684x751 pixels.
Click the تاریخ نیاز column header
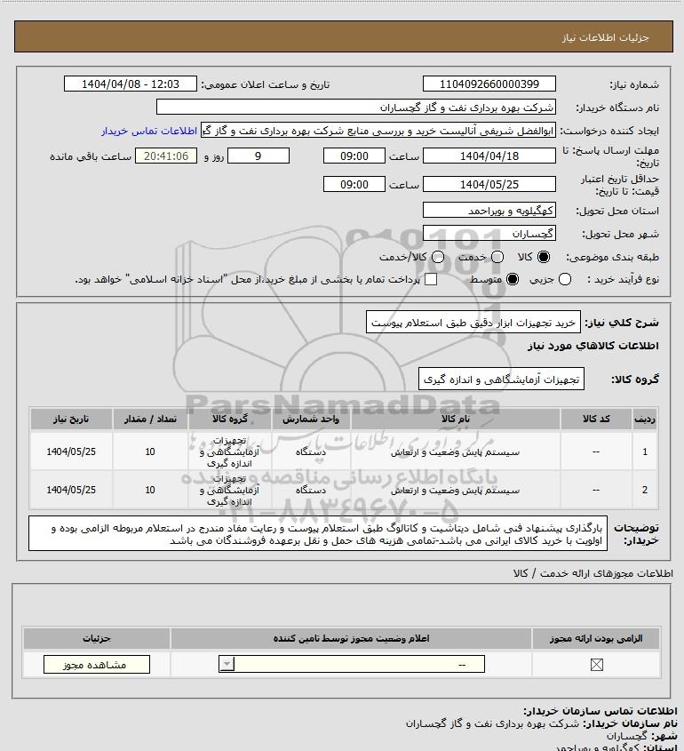coord(71,419)
